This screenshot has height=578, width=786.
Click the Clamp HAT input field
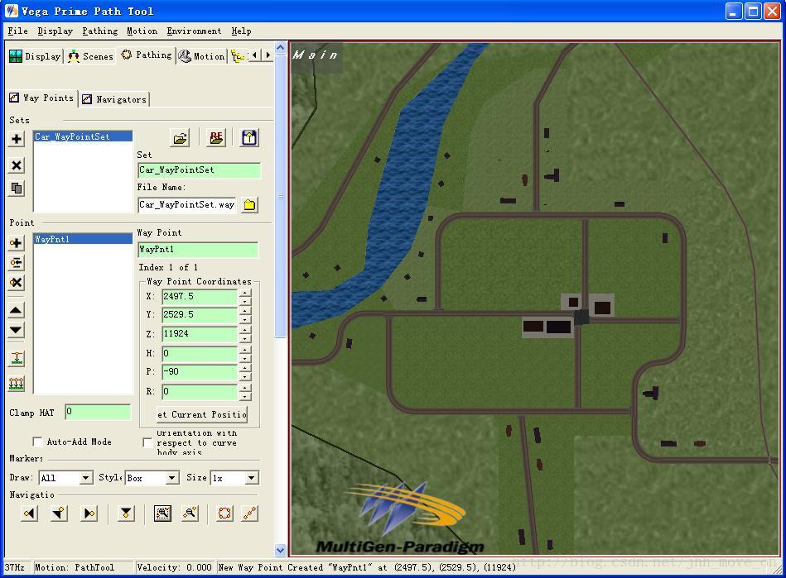click(x=98, y=412)
